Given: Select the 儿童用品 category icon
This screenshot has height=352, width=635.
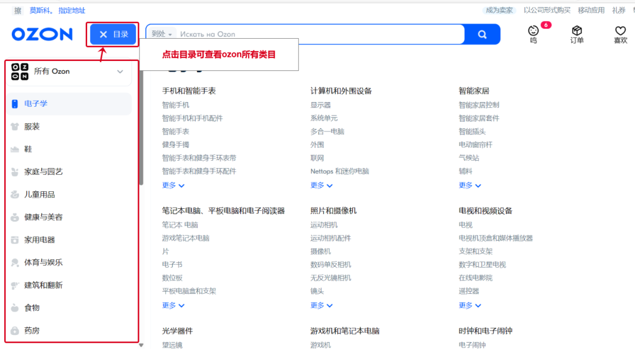Looking at the screenshot, I should [x=15, y=194].
